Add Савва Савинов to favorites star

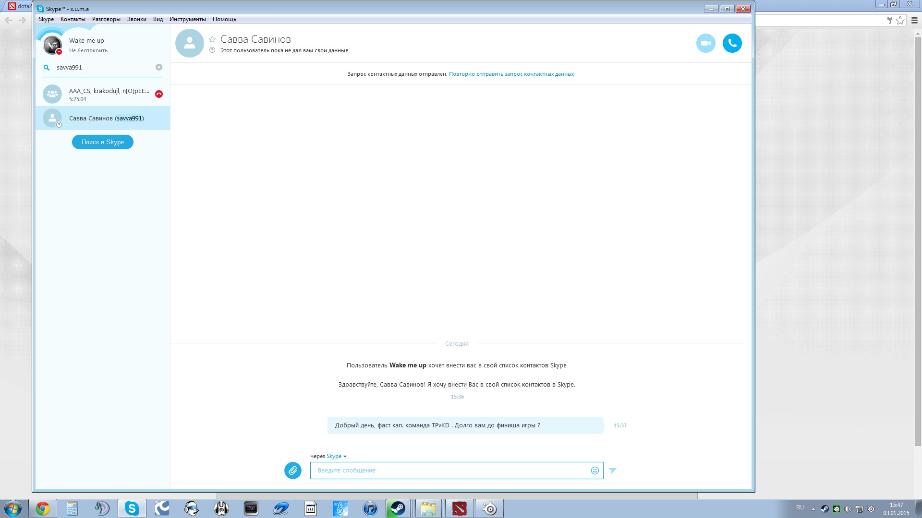[x=212, y=39]
